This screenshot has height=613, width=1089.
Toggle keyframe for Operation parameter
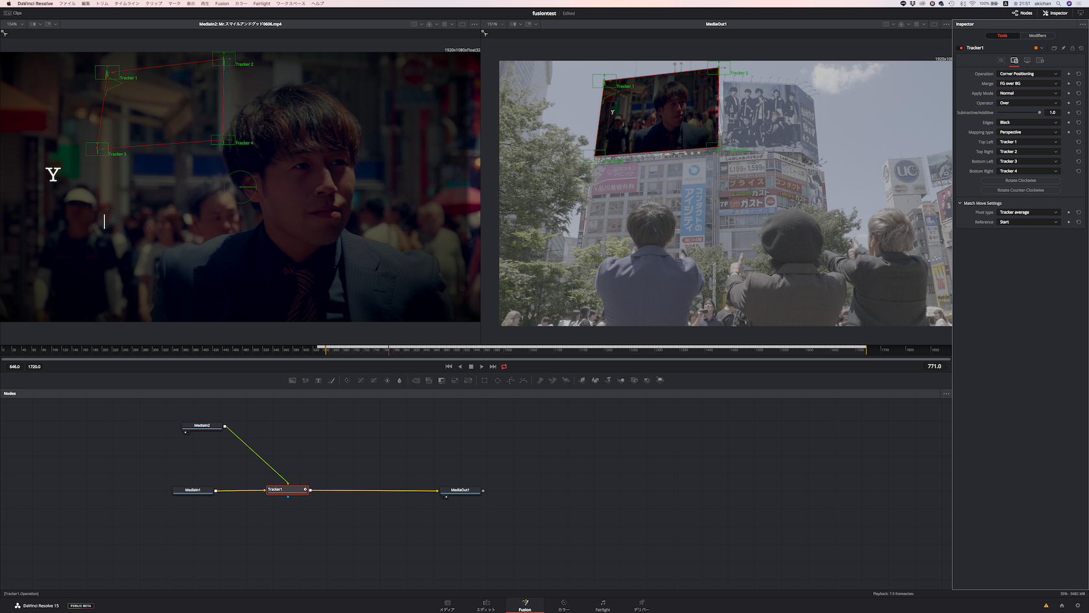1069,74
